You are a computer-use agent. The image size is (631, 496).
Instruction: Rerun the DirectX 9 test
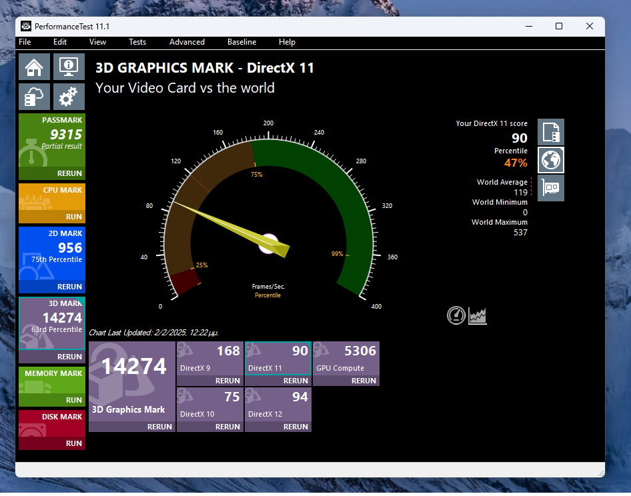tap(227, 381)
